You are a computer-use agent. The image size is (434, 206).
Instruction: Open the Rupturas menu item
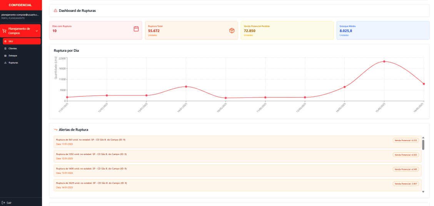[x=13, y=63]
